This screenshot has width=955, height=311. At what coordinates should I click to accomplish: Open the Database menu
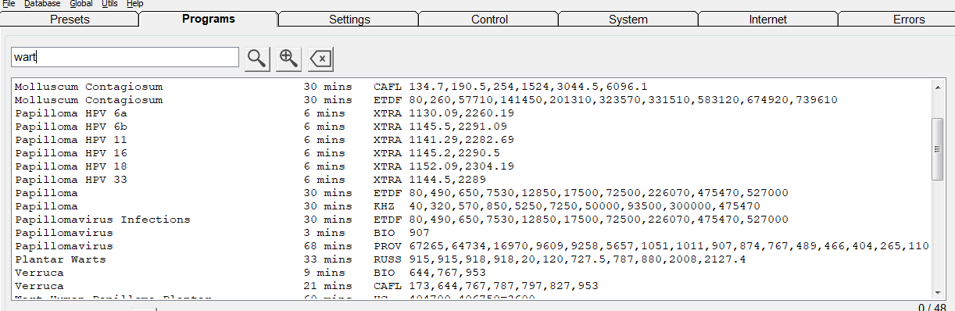click(42, 4)
